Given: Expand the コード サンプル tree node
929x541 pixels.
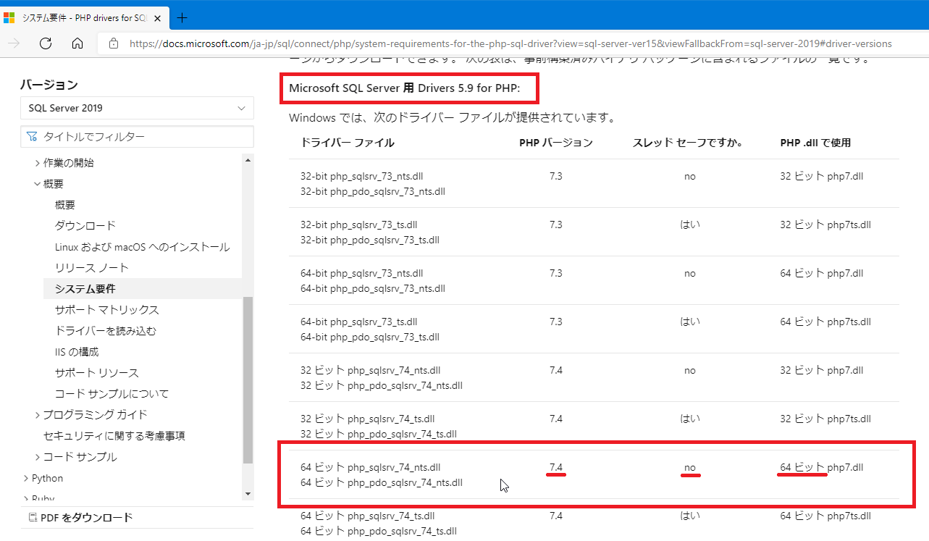Looking at the screenshot, I should 38,457.
